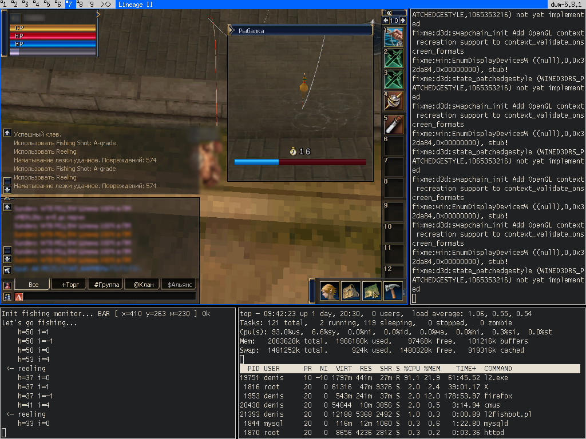Click "Let's go fishing..." line in terminal
The image size is (586, 439).
pyautogui.click(x=39, y=322)
